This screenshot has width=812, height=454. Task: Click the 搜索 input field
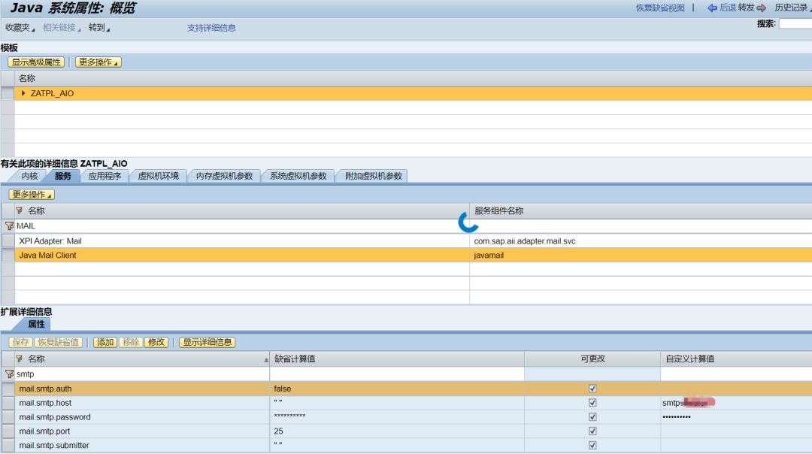click(795, 23)
